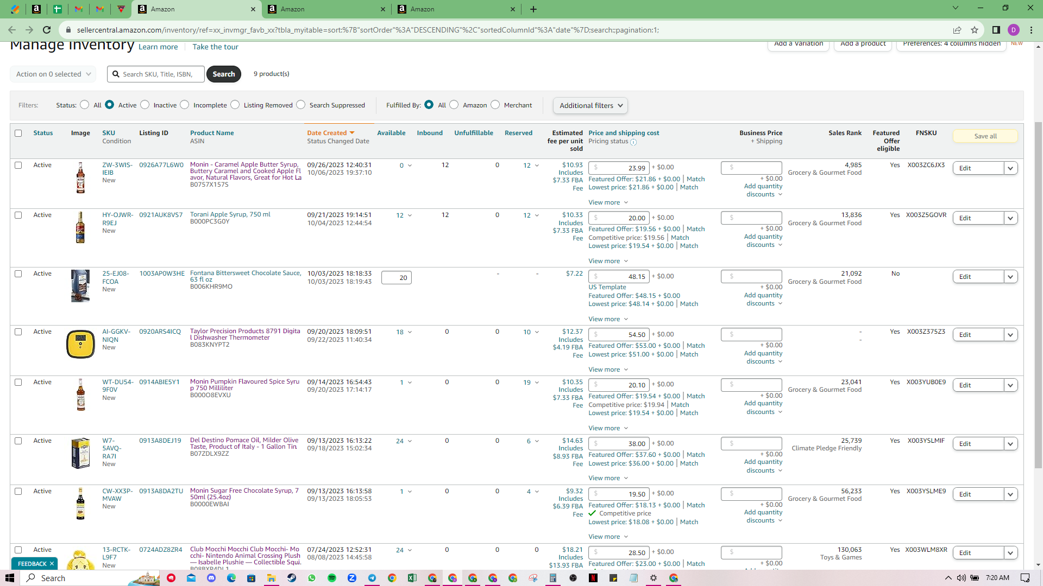The height and width of the screenshot is (586, 1043).
Task: Click the Save all button
Action: 985,136
